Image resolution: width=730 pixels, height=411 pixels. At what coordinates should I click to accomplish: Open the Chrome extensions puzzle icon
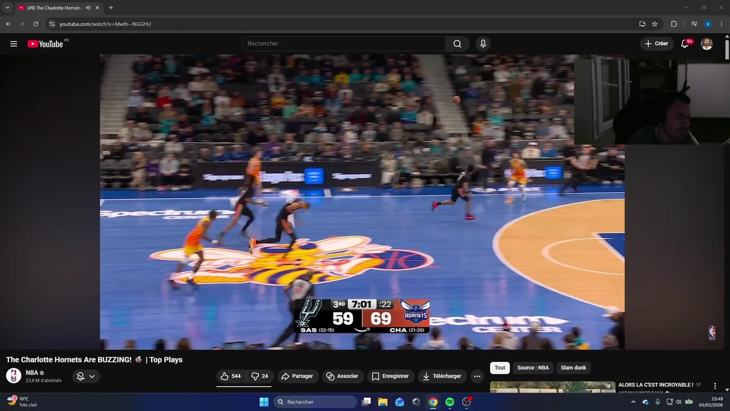click(674, 24)
